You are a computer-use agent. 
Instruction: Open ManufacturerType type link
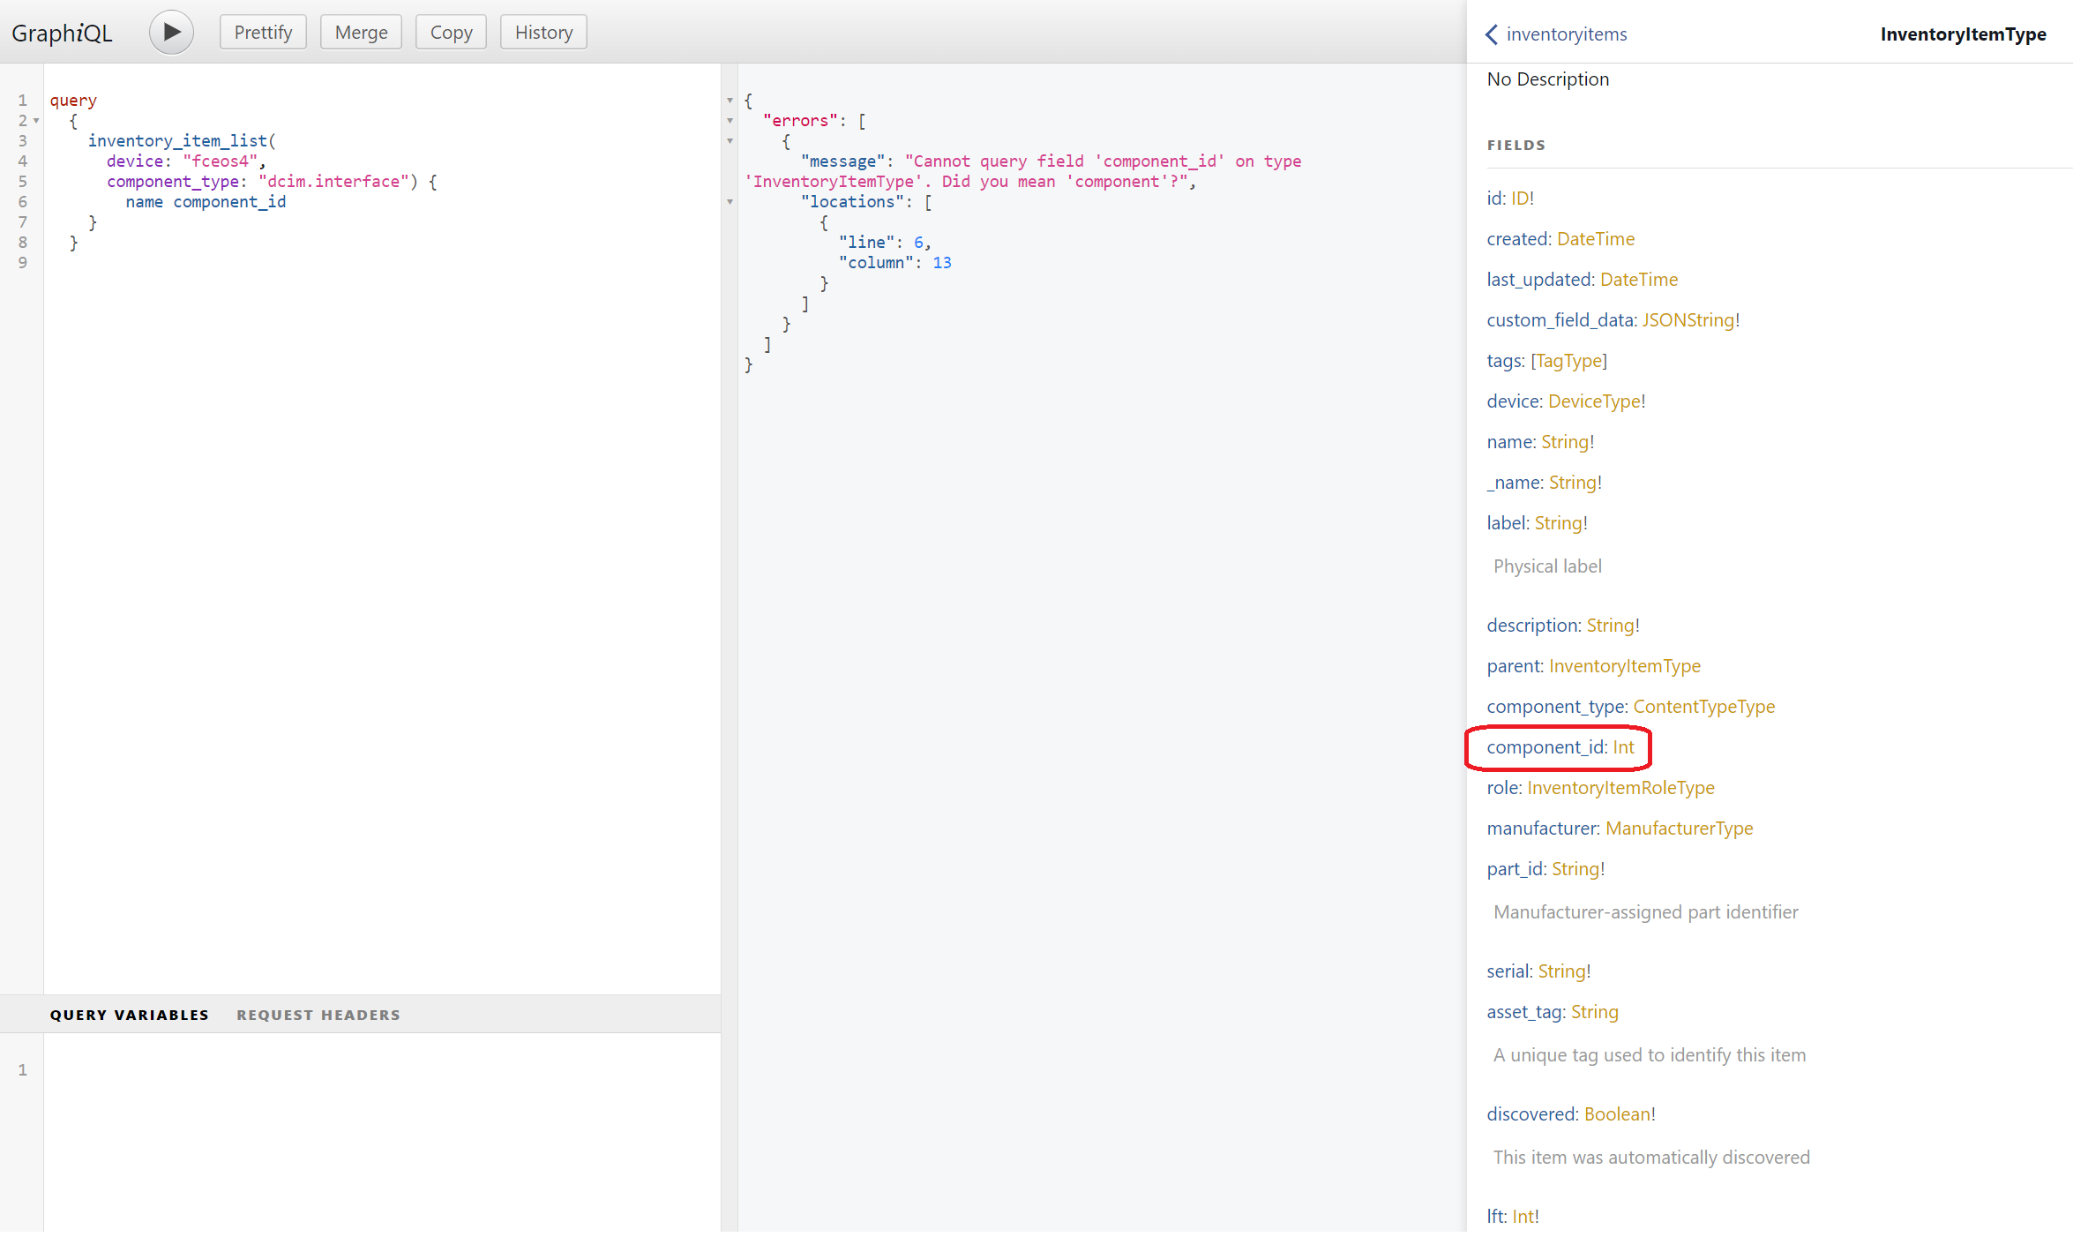tap(1679, 828)
